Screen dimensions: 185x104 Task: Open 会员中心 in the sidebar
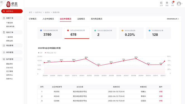pyautogui.click(x=12, y=11)
